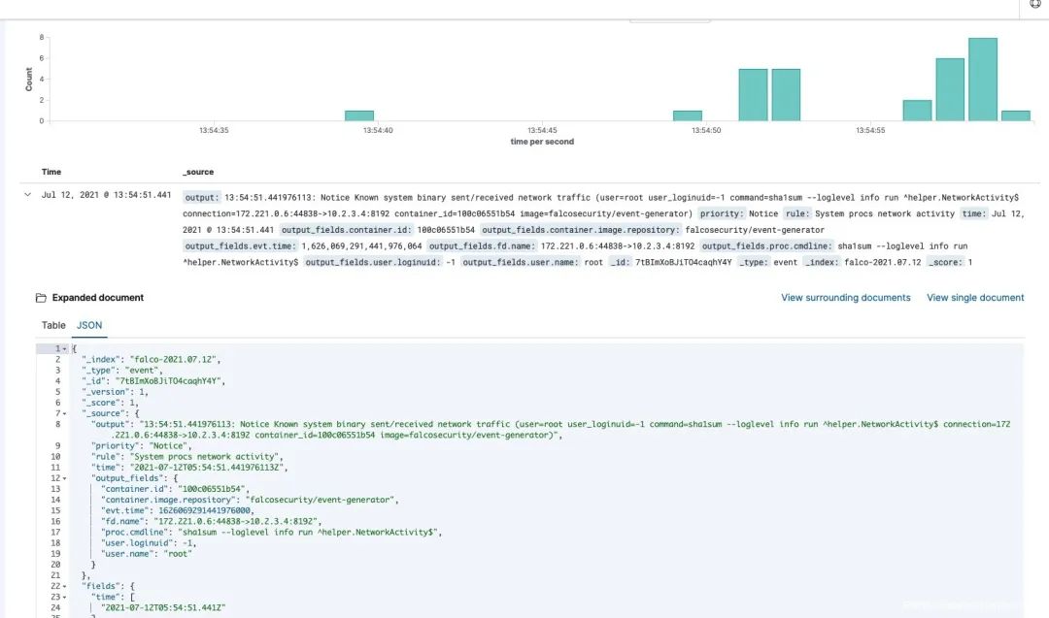Viewport: 1049px width, 618px height.
Task: Click output_fields.proc.cmdline: field label
Action: tap(765, 245)
